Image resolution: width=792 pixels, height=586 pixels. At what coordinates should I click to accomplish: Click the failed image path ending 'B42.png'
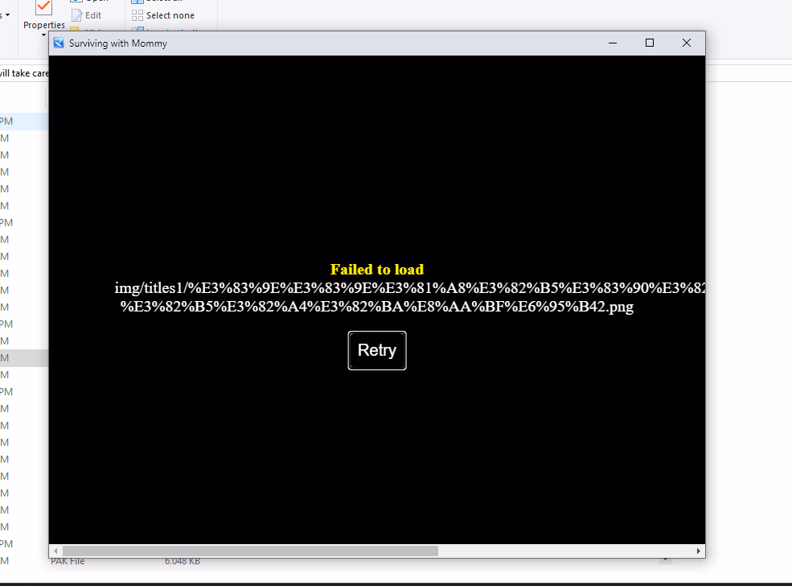coord(377,307)
